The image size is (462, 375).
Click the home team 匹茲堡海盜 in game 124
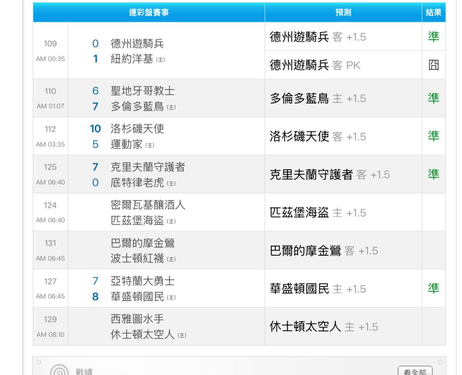[137, 220]
